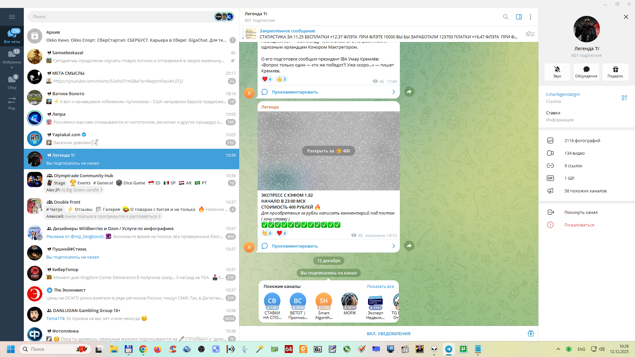
Task: Open the three-dot channel options menu
Action: pyautogui.click(x=530, y=17)
